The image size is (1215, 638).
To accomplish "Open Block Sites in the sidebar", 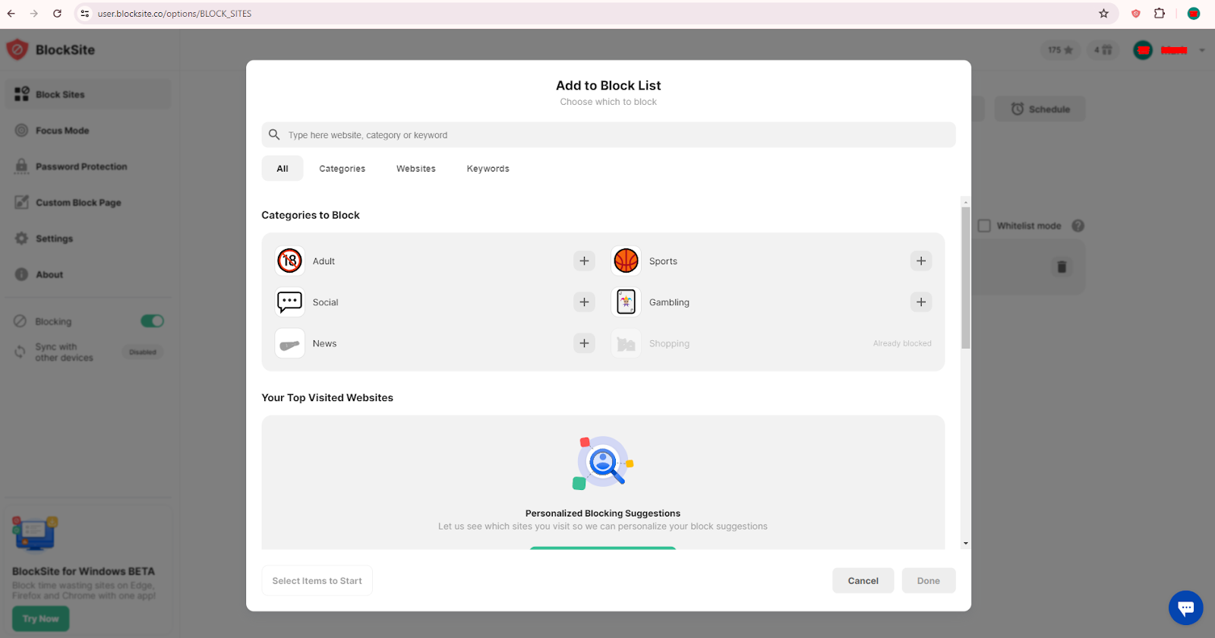I will click(89, 94).
